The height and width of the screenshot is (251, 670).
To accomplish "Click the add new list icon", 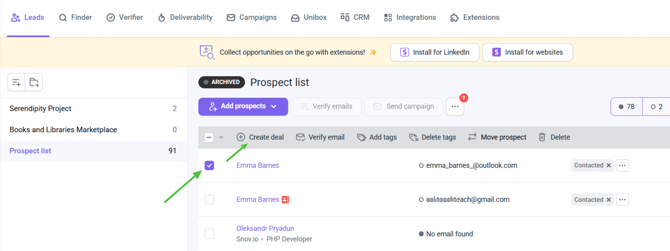I will click(16, 82).
